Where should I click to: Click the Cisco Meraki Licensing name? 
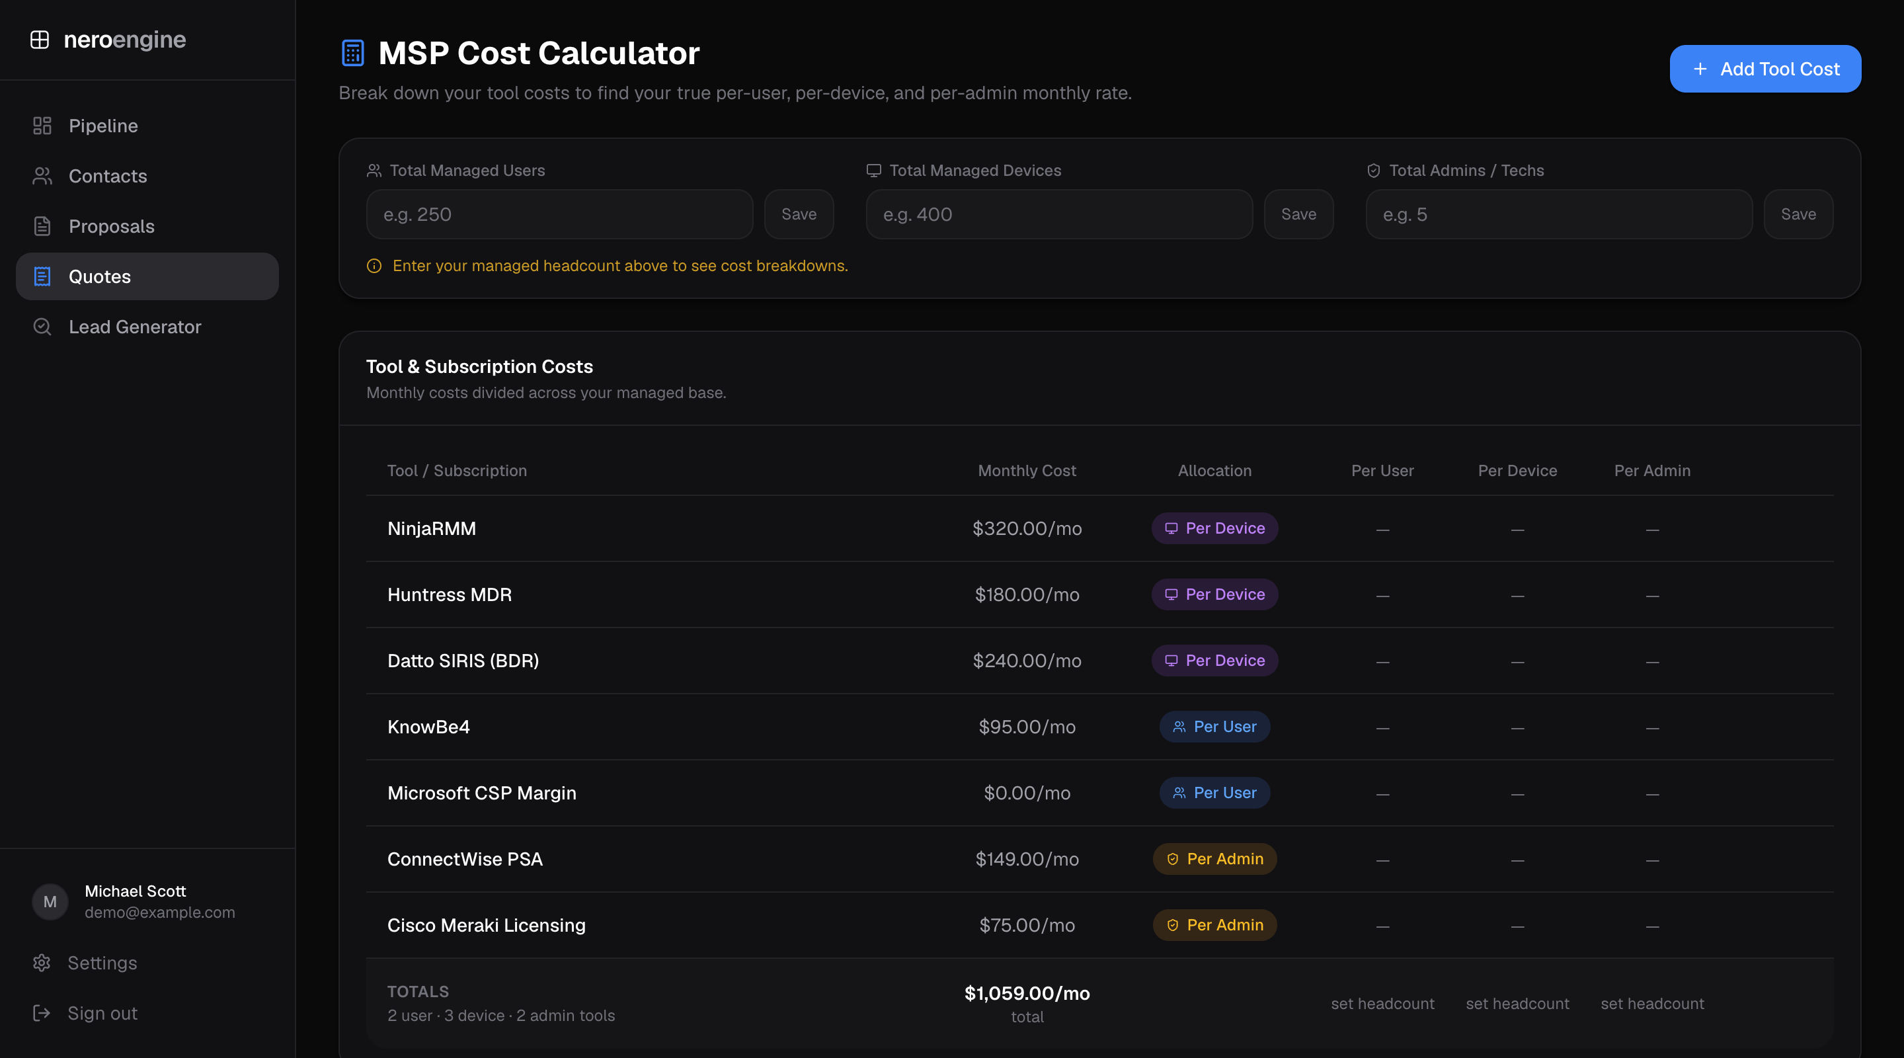point(487,926)
